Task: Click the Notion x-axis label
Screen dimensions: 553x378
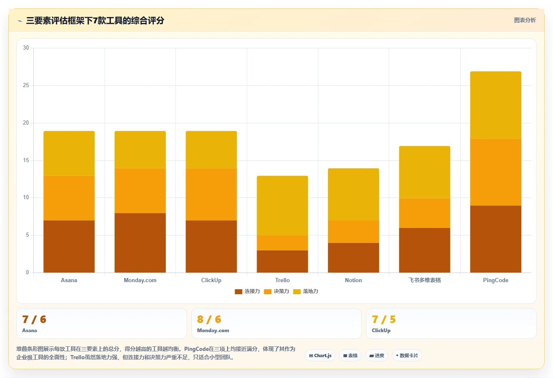Action: tap(353, 280)
